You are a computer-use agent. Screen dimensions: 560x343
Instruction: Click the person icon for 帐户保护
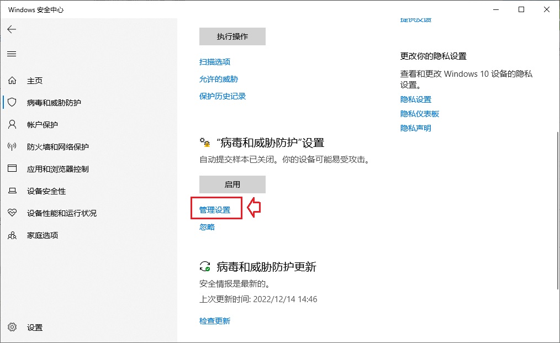click(12, 124)
